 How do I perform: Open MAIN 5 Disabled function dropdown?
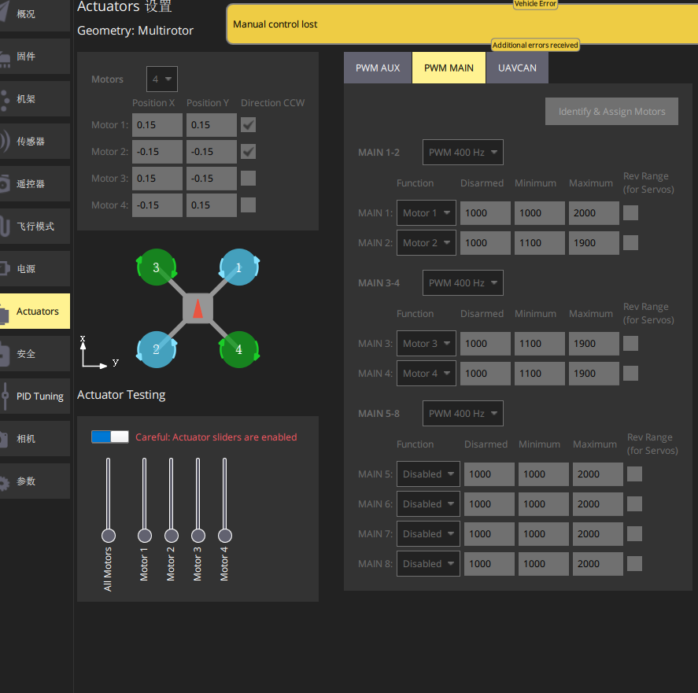tap(428, 474)
